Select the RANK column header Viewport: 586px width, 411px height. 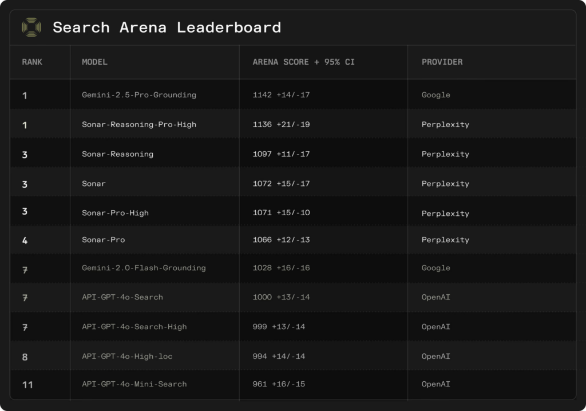32,62
